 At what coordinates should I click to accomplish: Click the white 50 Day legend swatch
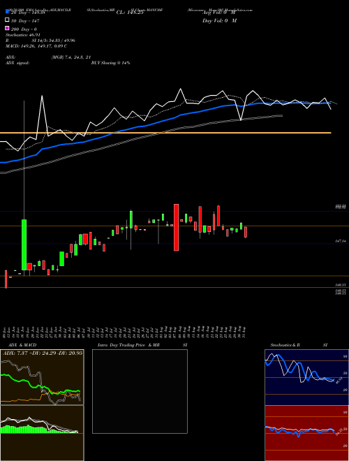tap(7, 20)
